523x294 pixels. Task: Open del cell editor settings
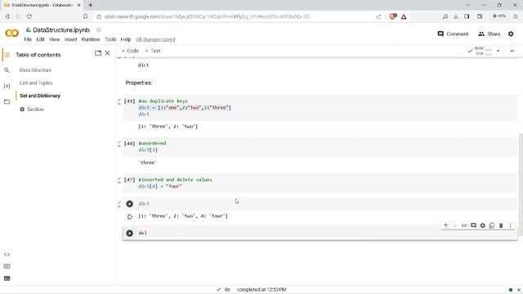483,225
